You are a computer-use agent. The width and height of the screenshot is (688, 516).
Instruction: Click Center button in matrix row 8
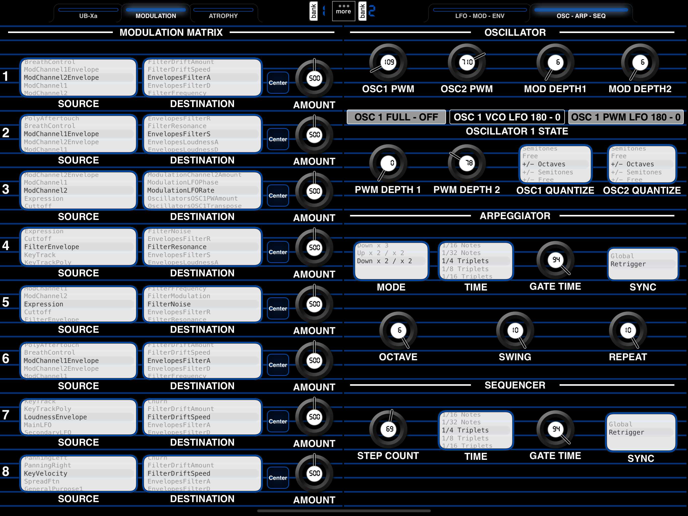[x=278, y=478]
